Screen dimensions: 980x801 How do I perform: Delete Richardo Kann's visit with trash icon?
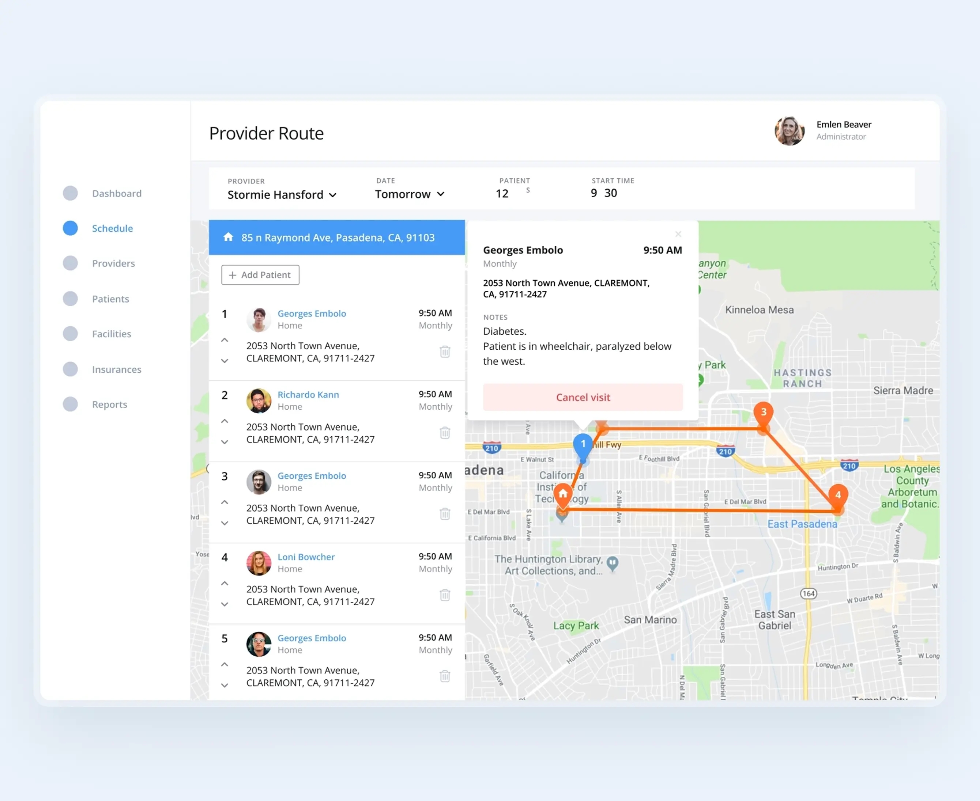tap(445, 433)
